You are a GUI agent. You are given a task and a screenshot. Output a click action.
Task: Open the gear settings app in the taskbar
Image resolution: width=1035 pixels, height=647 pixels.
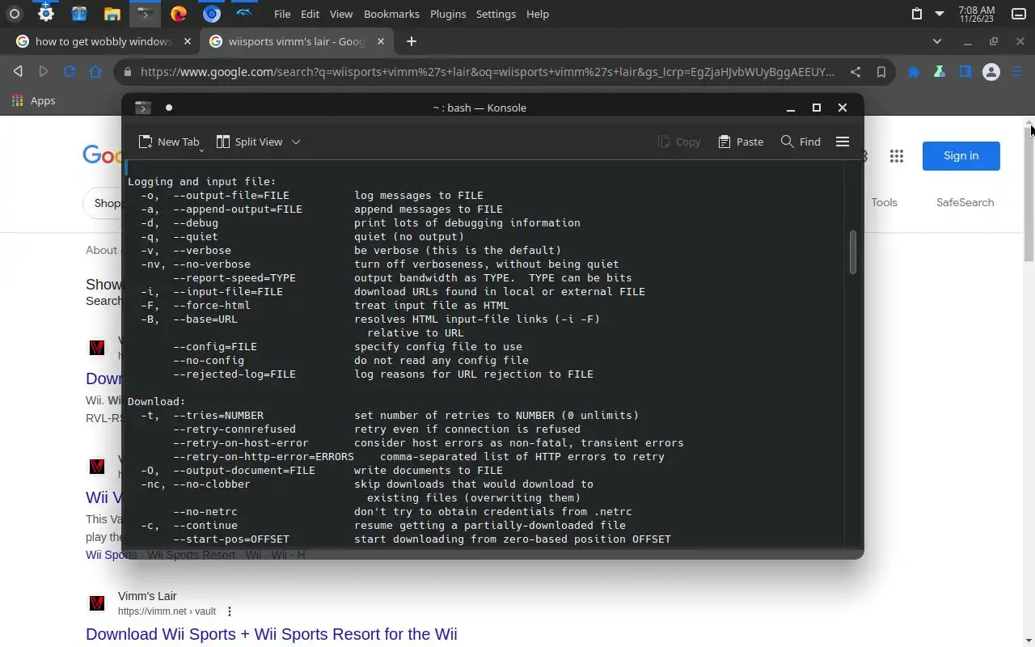(46, 14)
